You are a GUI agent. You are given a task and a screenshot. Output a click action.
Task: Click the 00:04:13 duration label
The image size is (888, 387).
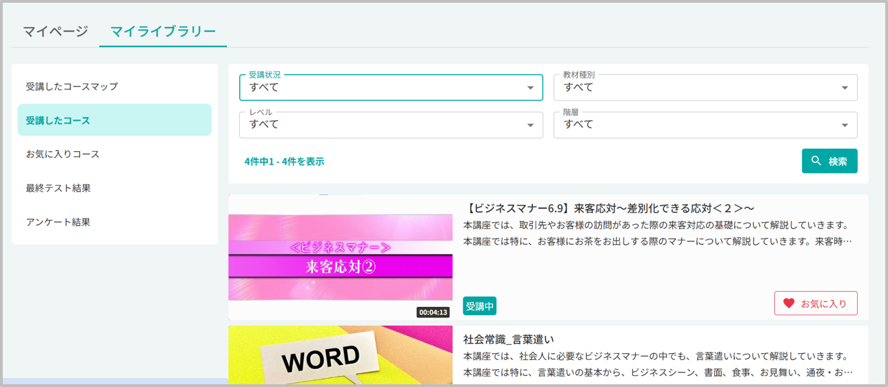[433, 312]
